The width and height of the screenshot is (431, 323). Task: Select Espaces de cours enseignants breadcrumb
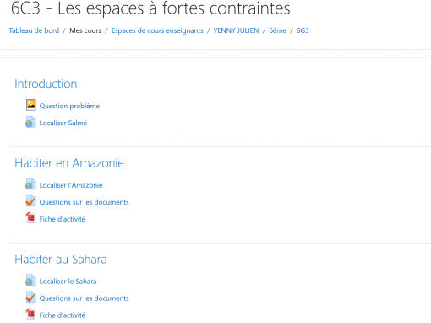[x=157, y=30]
